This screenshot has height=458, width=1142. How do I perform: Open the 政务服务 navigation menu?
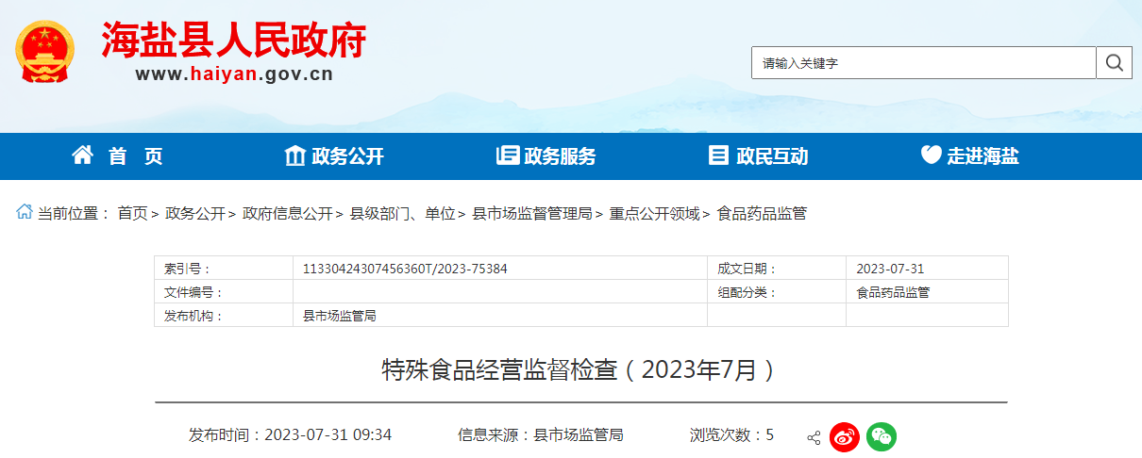pyautogui.click(x=546, y=156)
